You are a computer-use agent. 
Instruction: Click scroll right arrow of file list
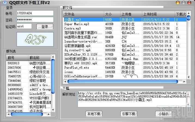tap(184, 82)
